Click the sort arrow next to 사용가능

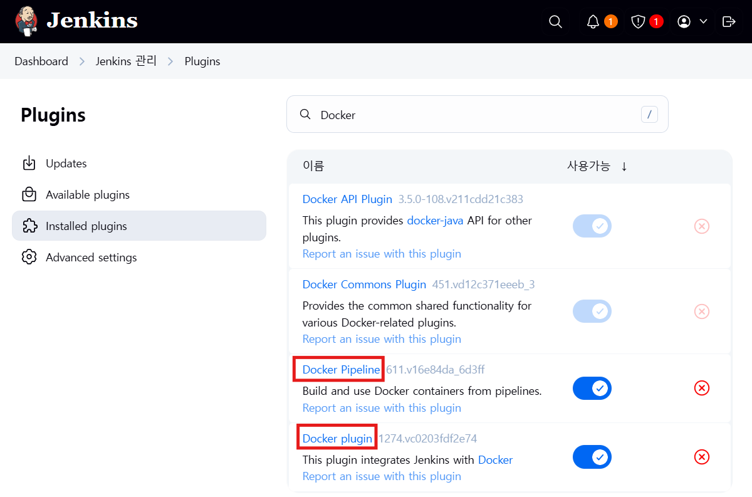click(624, 167)
